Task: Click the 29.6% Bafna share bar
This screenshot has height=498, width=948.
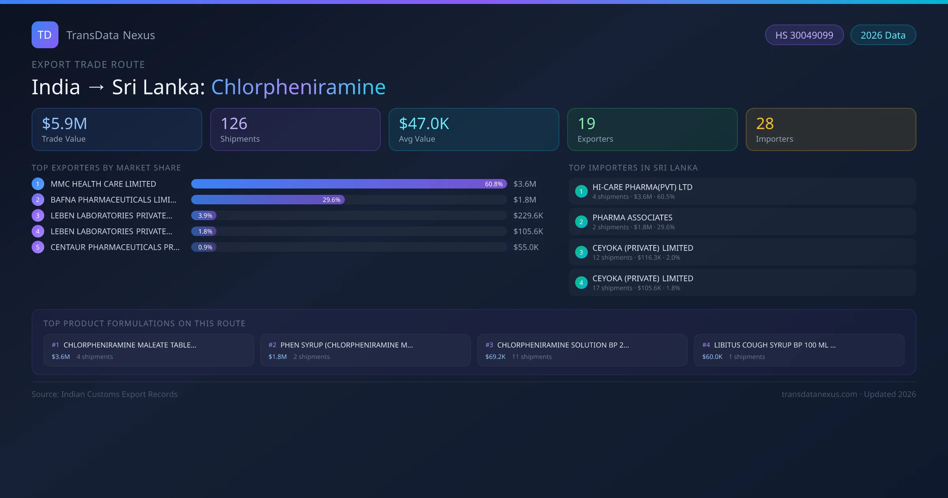Action: (x=267, y=200)
